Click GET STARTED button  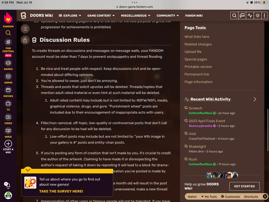coord(244,186)
